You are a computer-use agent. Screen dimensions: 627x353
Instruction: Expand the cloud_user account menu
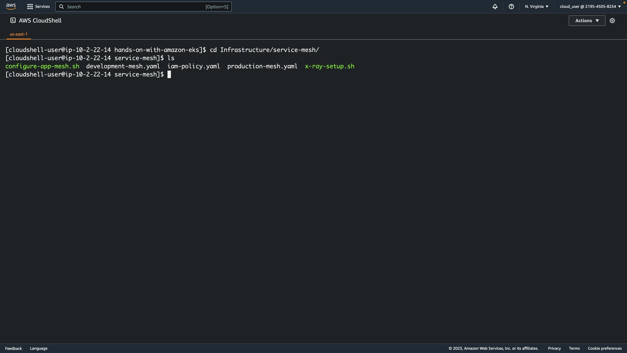590,7
